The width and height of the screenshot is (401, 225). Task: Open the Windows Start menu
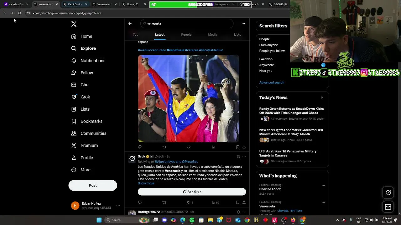click(99, 220)
